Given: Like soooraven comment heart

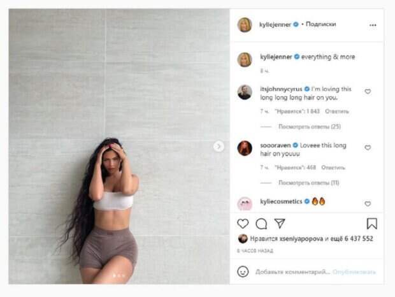Looking at the screenshot, I should pos(368,148).
